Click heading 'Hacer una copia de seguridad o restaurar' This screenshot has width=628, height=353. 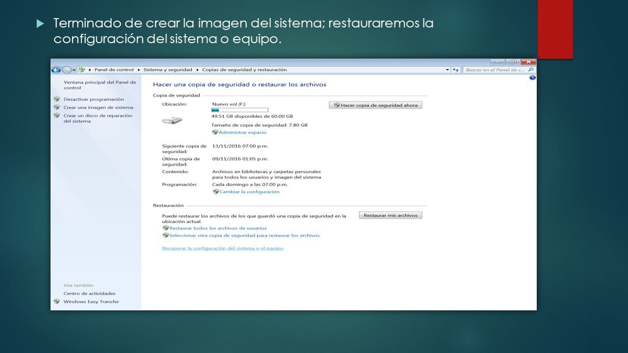click(x=239, y=84)
